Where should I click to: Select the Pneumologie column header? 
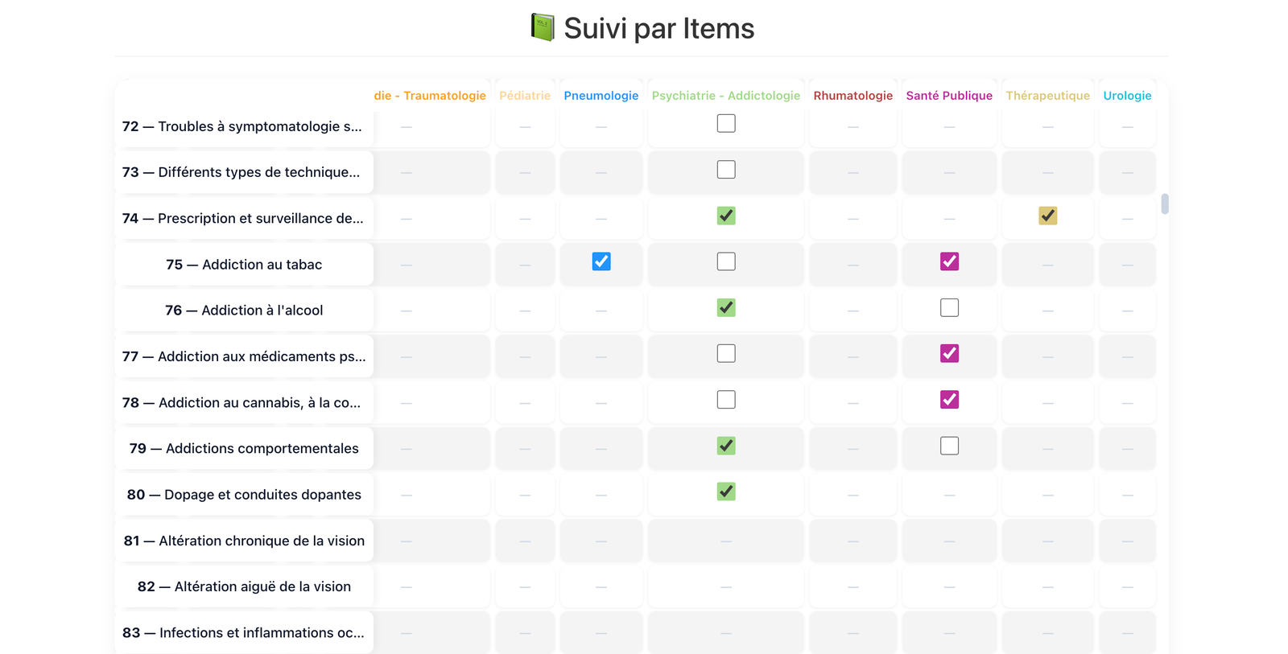(601, 96)
